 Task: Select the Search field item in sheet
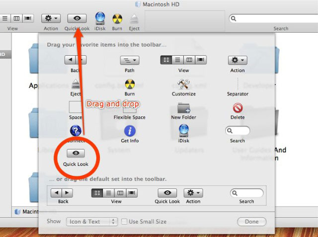pyautogui.click(x=238, y=131)
